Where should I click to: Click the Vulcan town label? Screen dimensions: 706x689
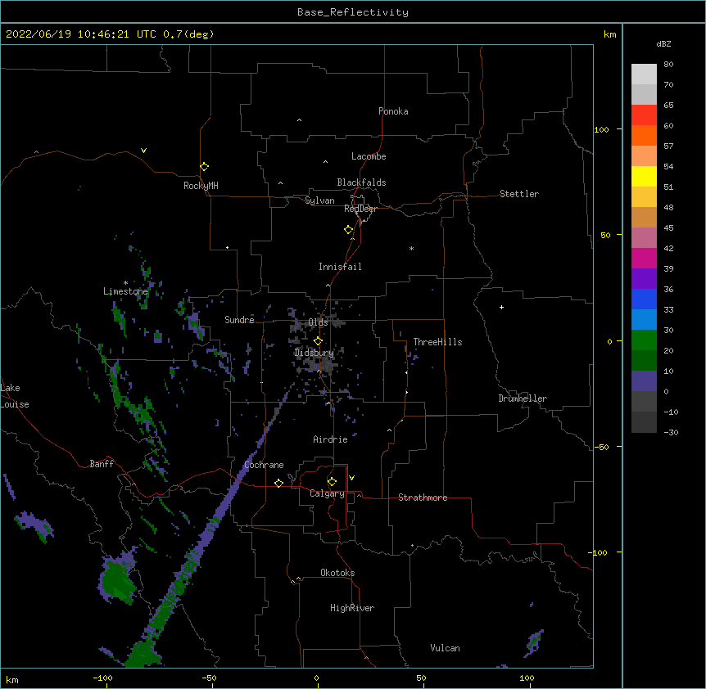click(x=445, y=648)
